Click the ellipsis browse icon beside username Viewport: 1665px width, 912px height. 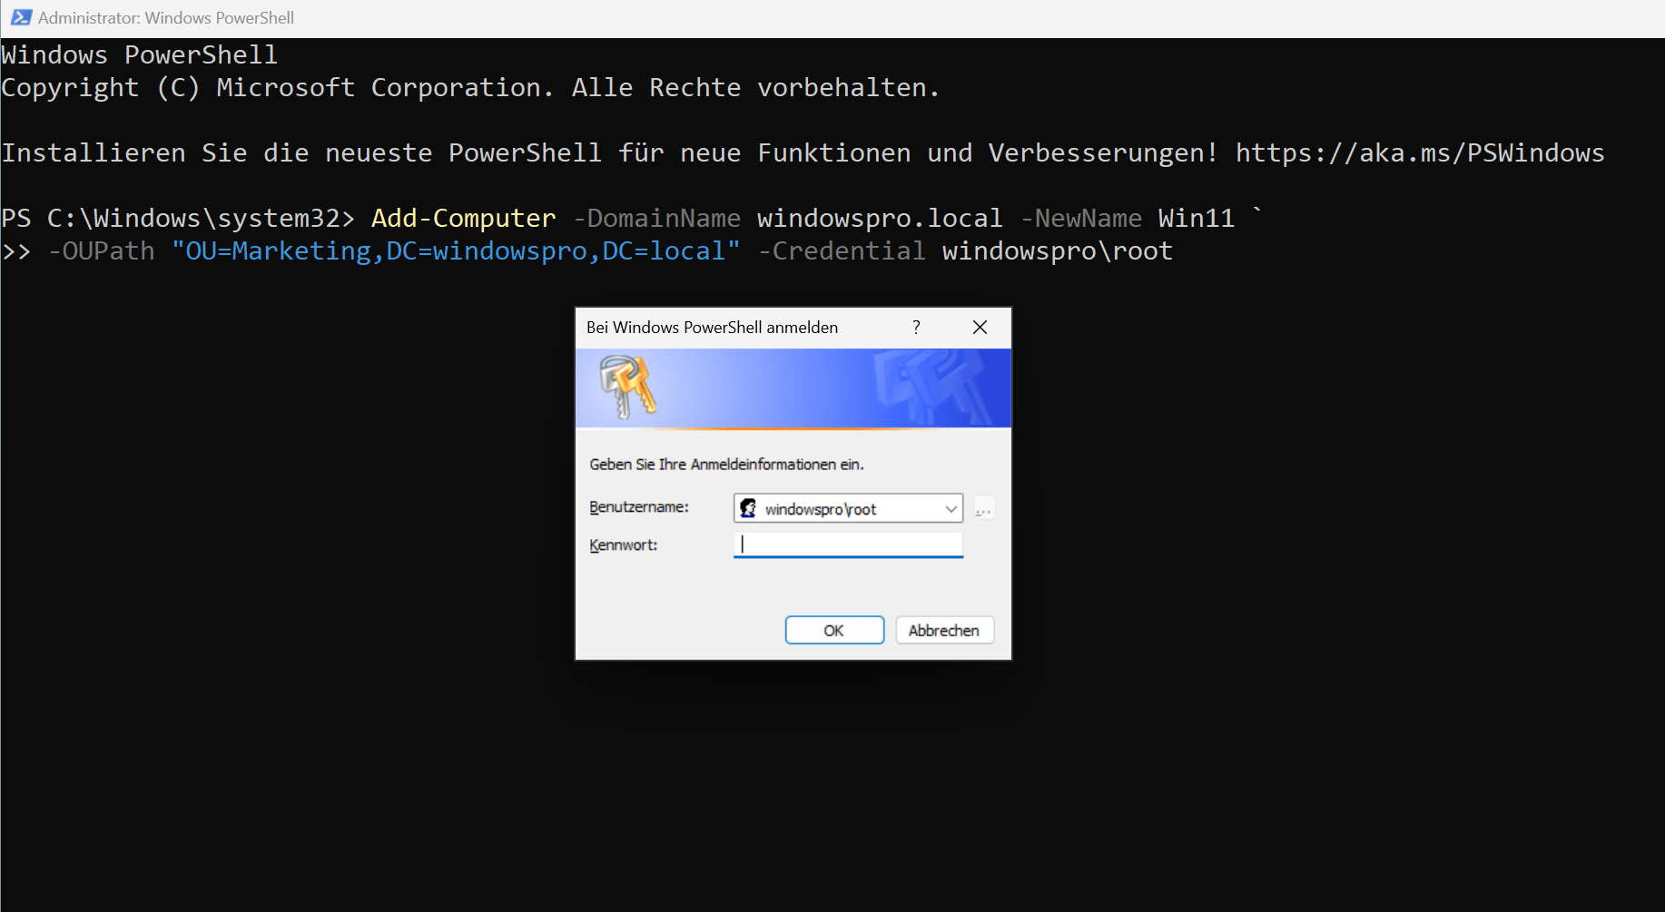coord(983,508)
